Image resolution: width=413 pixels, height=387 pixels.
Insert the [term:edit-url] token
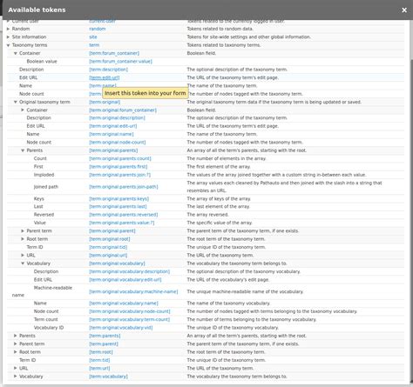coord(105,77)
